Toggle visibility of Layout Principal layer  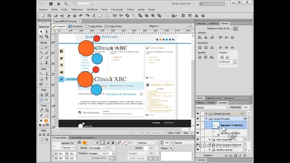[198, 119]
